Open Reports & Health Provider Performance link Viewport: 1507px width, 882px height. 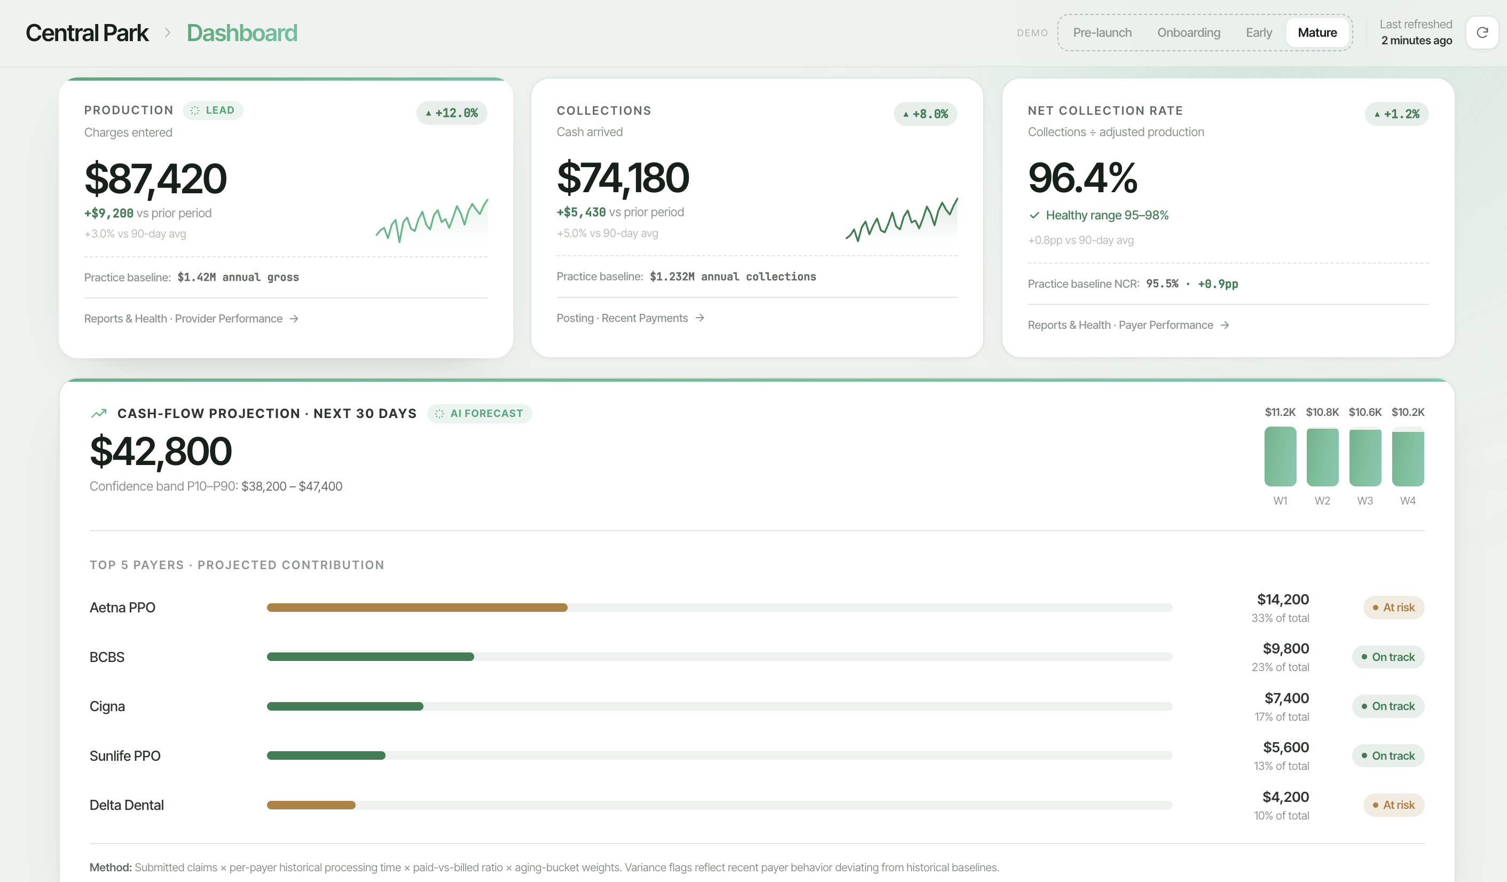(191, 319)
